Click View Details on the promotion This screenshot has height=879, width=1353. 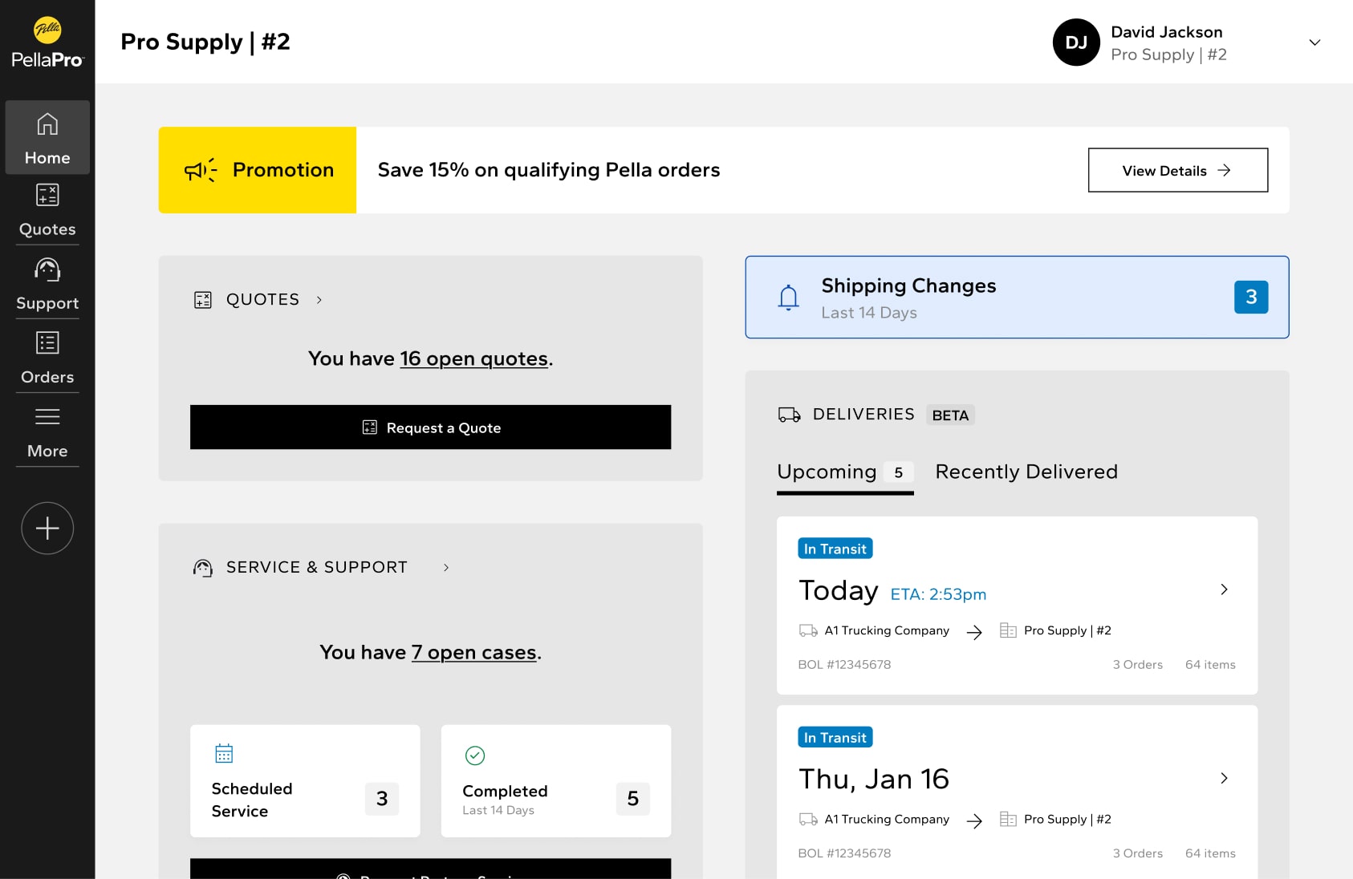[1177, 170]
